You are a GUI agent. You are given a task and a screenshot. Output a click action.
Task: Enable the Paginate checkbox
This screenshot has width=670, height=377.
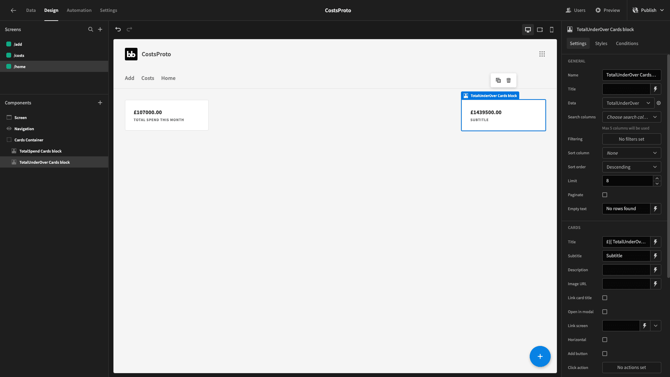coord(605,195)
